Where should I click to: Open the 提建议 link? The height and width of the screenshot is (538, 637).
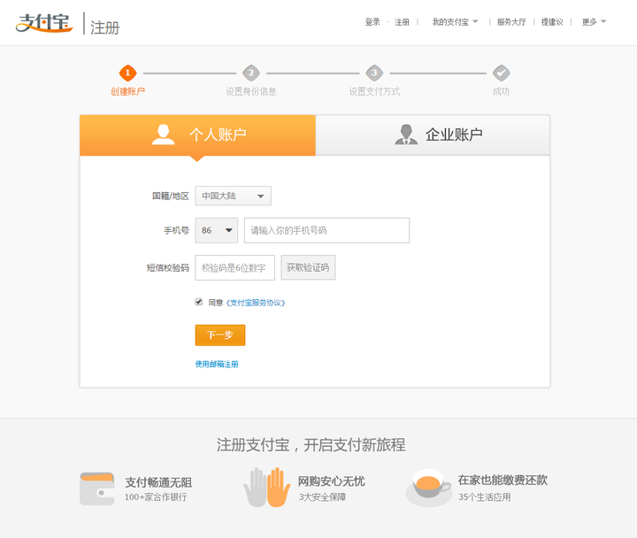click(x=552, y=22)
